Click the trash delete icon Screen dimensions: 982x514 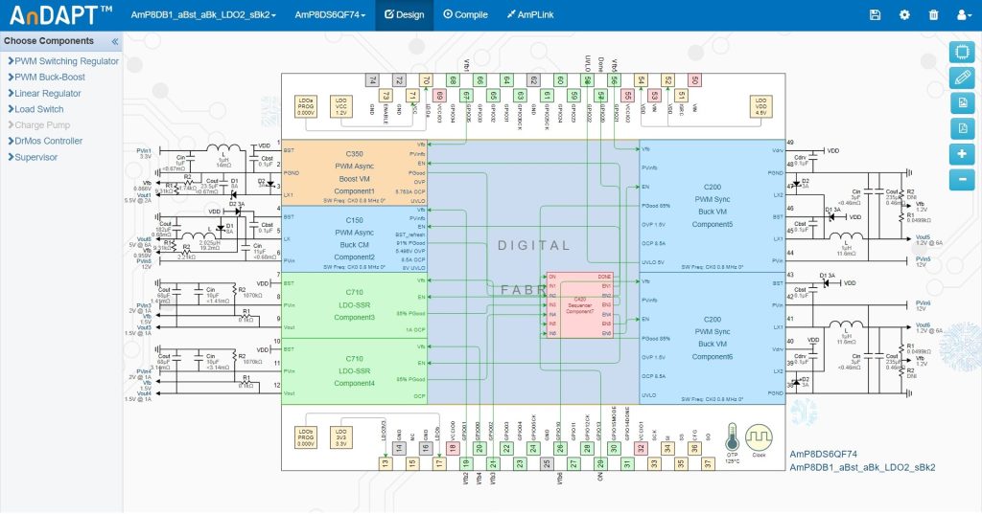pos(933,15)
